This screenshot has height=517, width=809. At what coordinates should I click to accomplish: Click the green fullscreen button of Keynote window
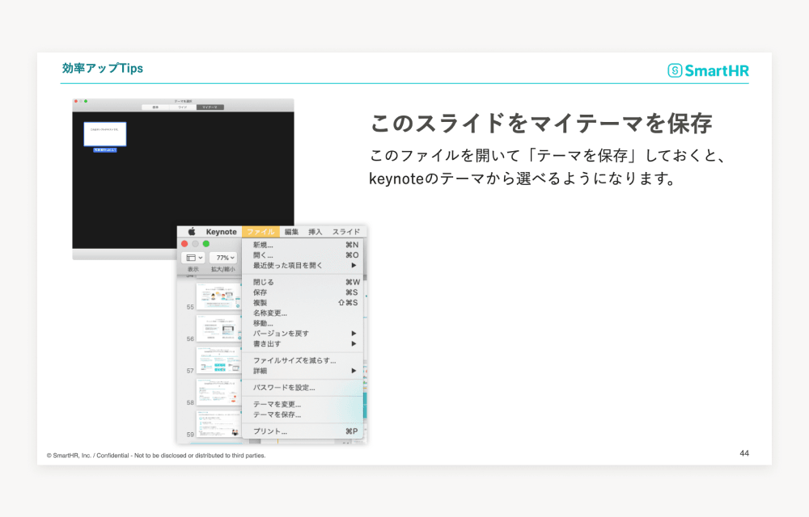coord(206,243)
